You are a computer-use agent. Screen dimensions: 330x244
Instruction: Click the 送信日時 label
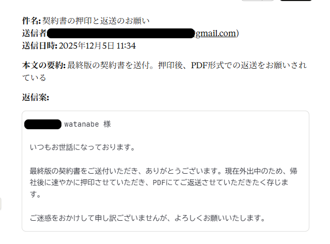[40, 45]
